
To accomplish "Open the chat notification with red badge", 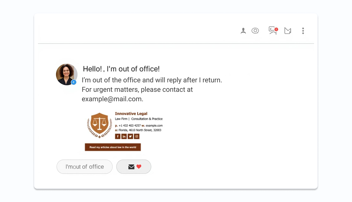I will point(272,31).
